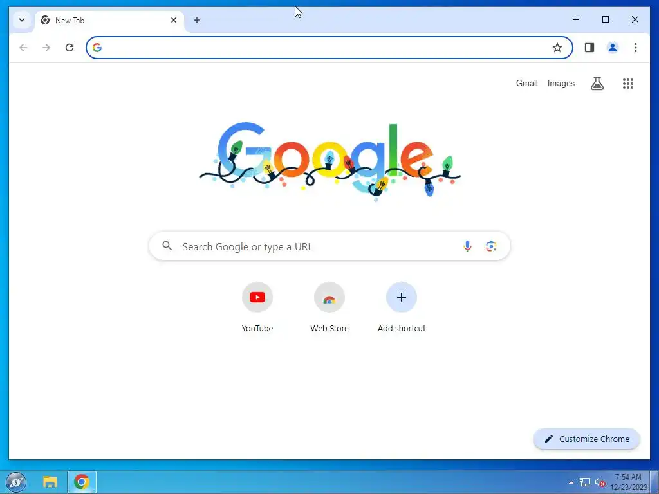Click the Show desktop strip
This screenshot has width=659, height=494.
pyautogui.click(x=654, y=482)
